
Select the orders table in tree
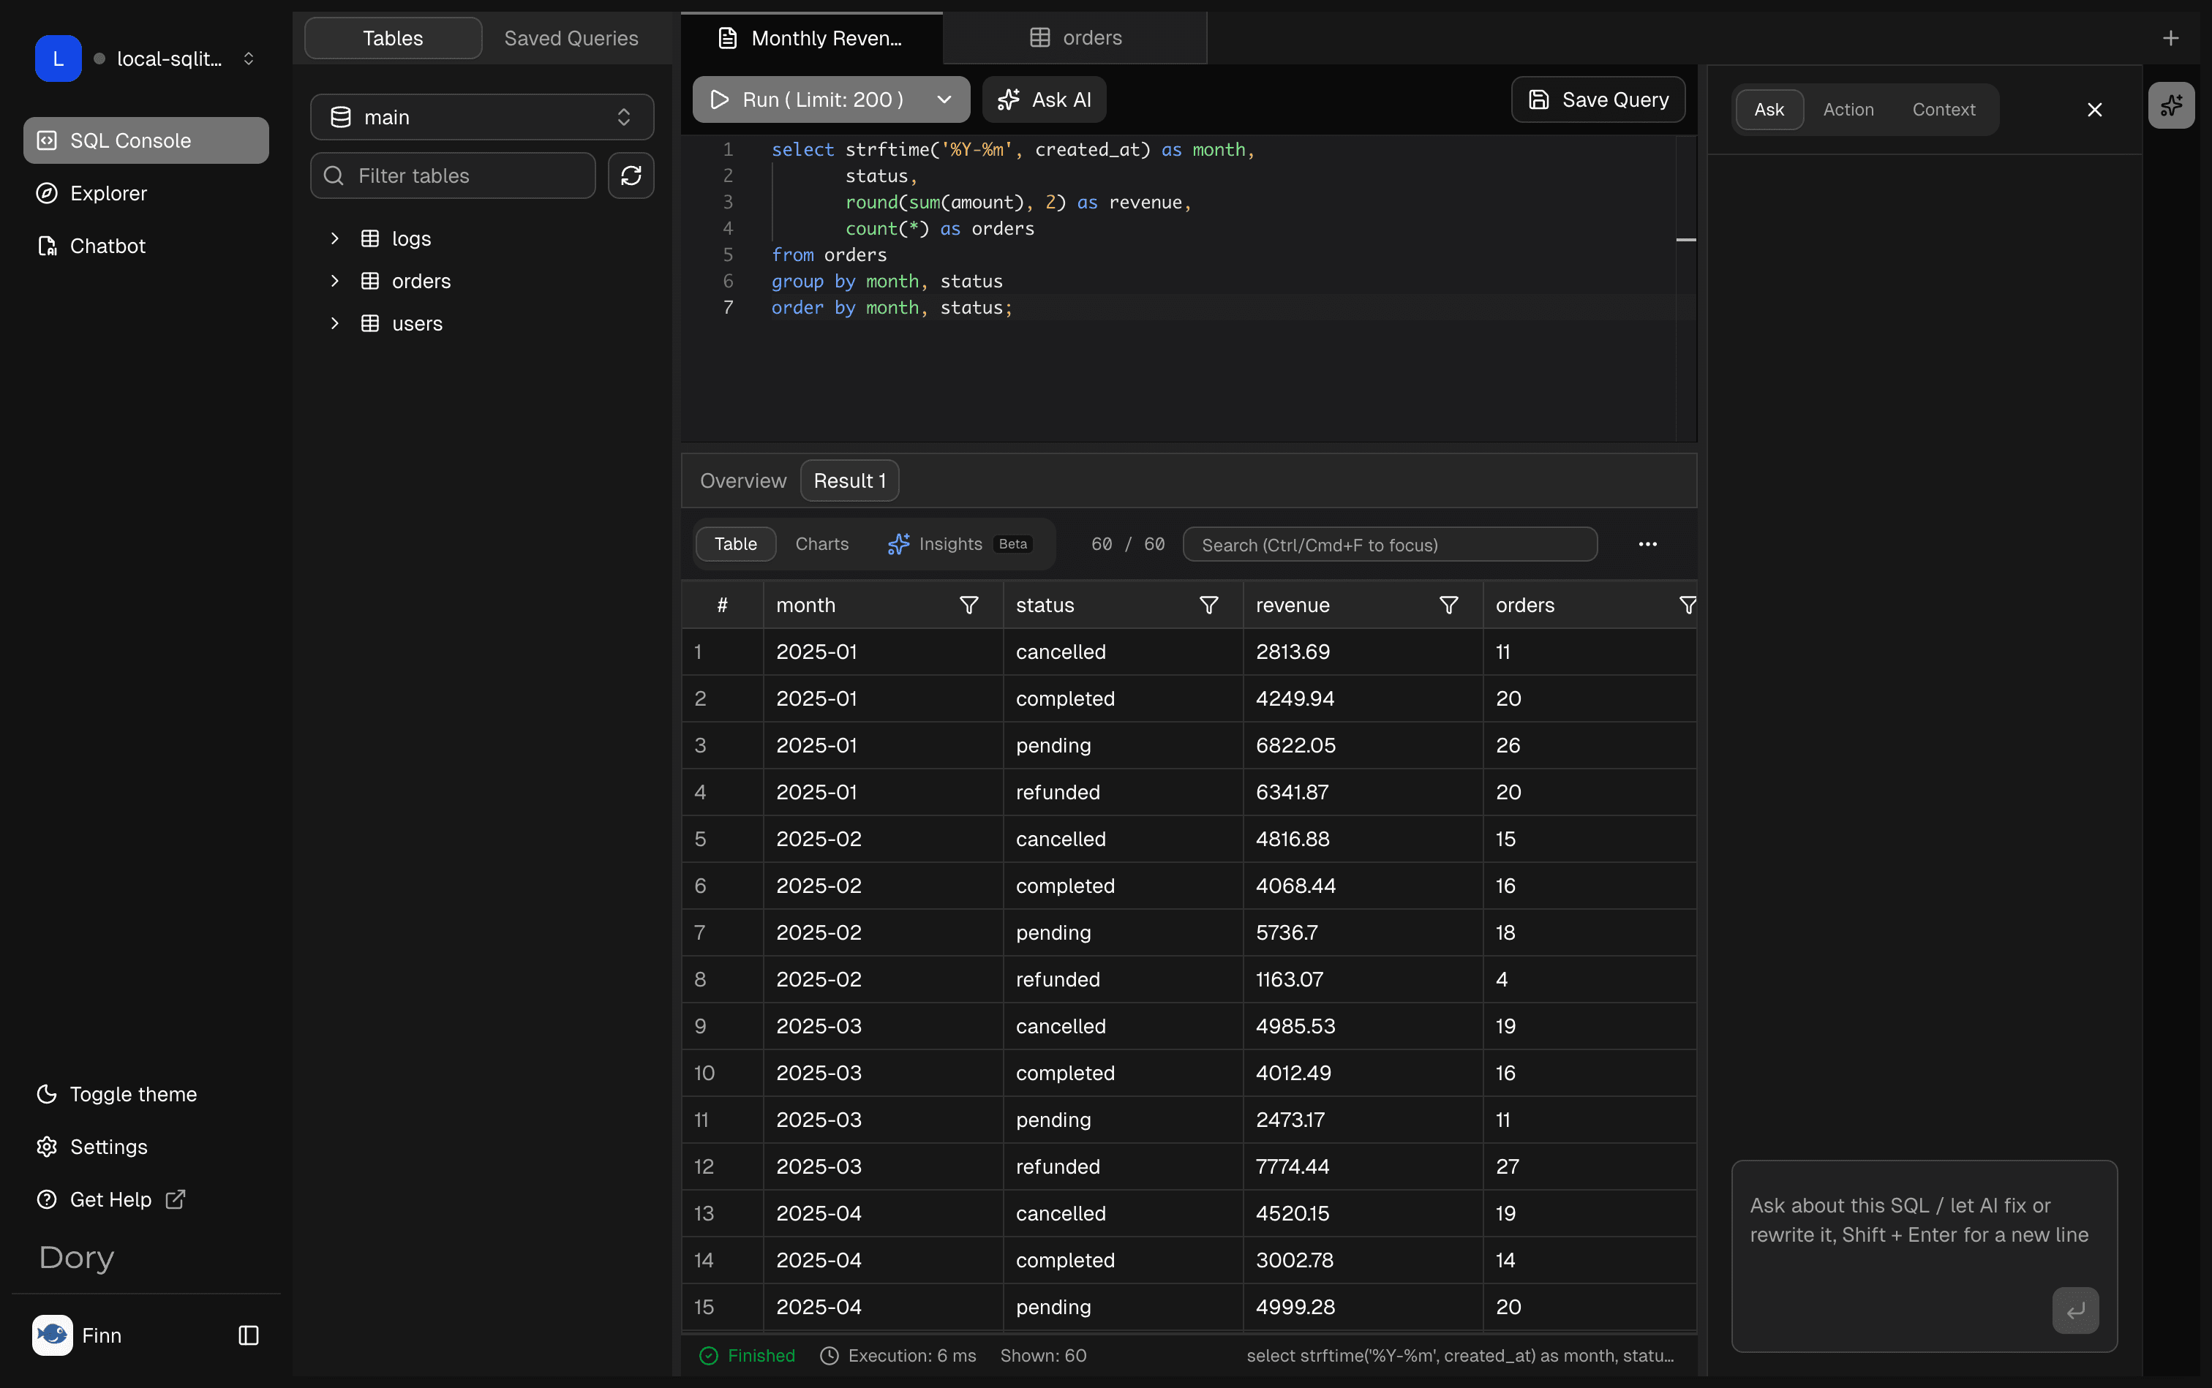point(421,281)
